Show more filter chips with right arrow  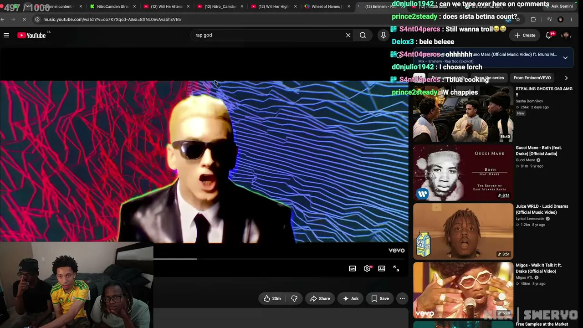tap(566, 78)
